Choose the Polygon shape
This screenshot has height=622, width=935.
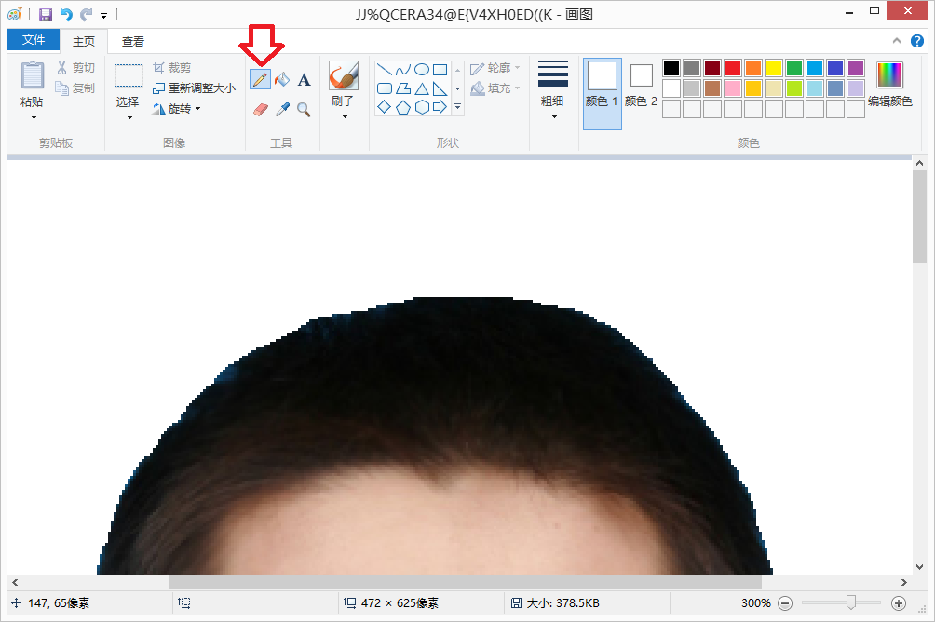pyautogui.click(x=403, y=88)
